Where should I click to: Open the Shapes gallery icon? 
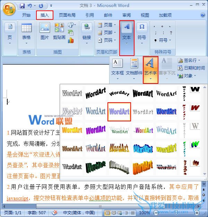point(72,25)
